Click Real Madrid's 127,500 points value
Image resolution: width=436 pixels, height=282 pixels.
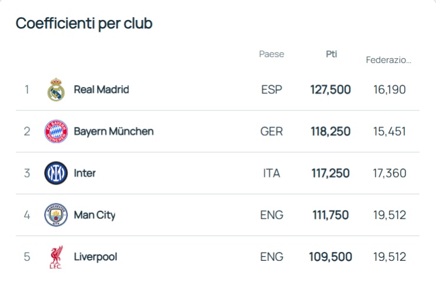(331, 90)
